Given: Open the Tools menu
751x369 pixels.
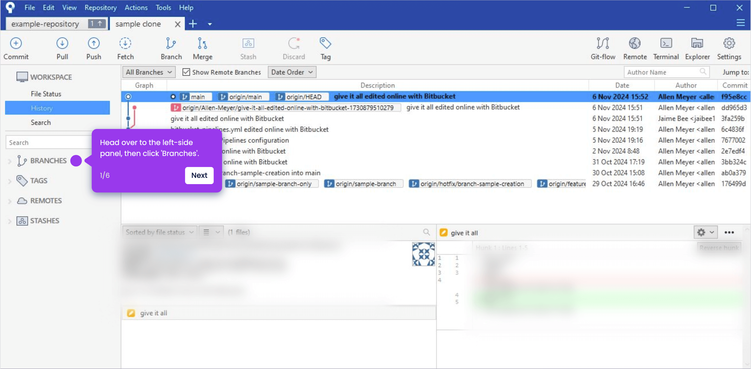Looking at the screenshot, I should tap(163, 7).
